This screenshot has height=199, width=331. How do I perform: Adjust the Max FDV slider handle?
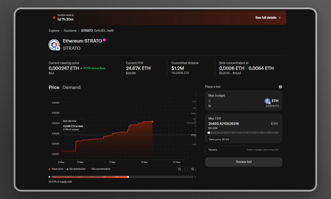(209, 133)
